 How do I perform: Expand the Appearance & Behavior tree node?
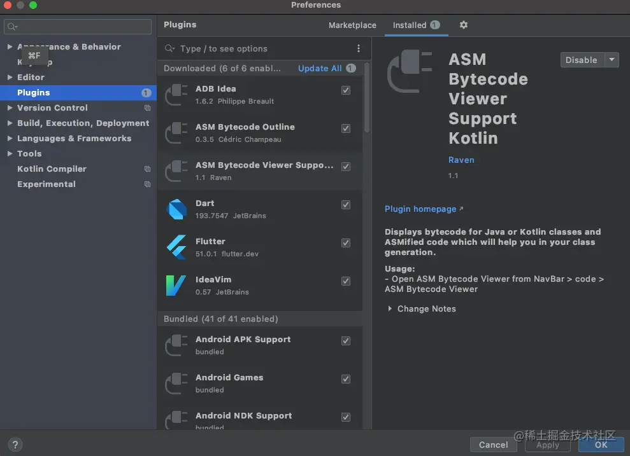[x=10, y=46]
